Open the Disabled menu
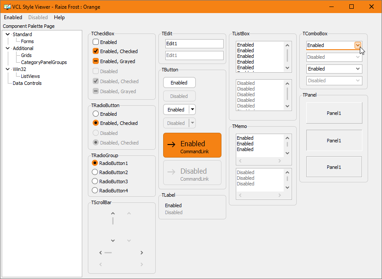This screenshot has height=279, width=382. coord(38,17)
